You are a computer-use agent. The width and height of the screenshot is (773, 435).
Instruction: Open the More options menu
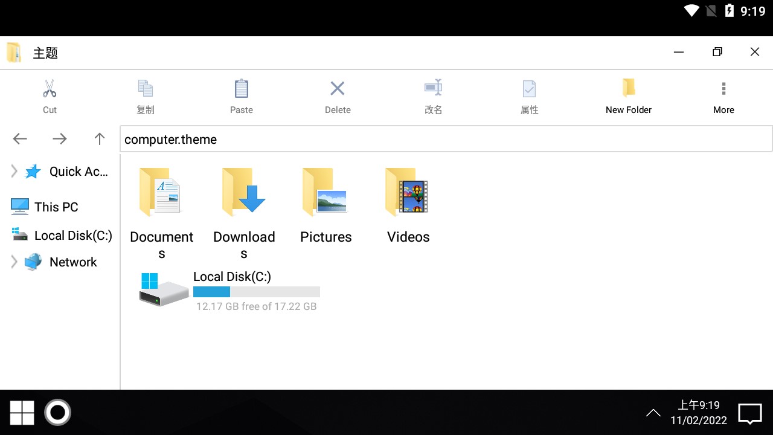point(723,89)
